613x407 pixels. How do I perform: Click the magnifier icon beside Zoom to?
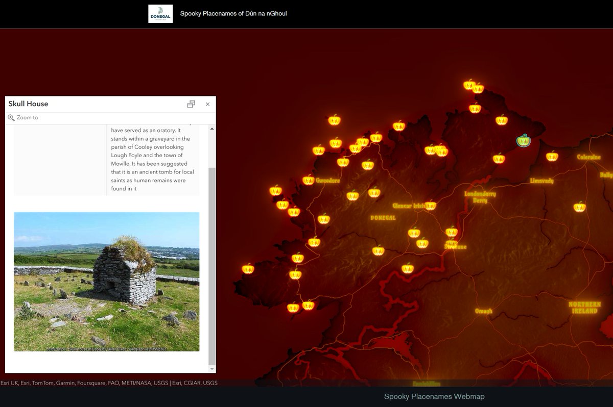(11, 117)
